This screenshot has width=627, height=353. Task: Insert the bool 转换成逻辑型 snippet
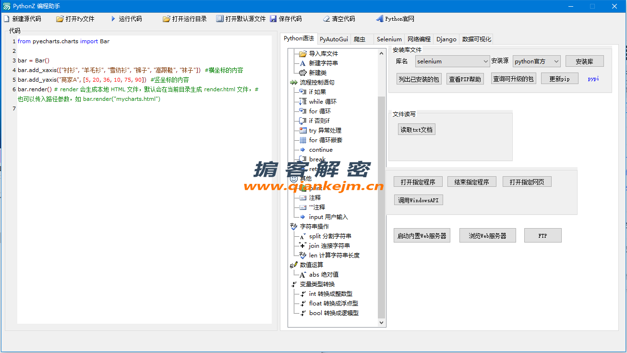coord(334,313)
